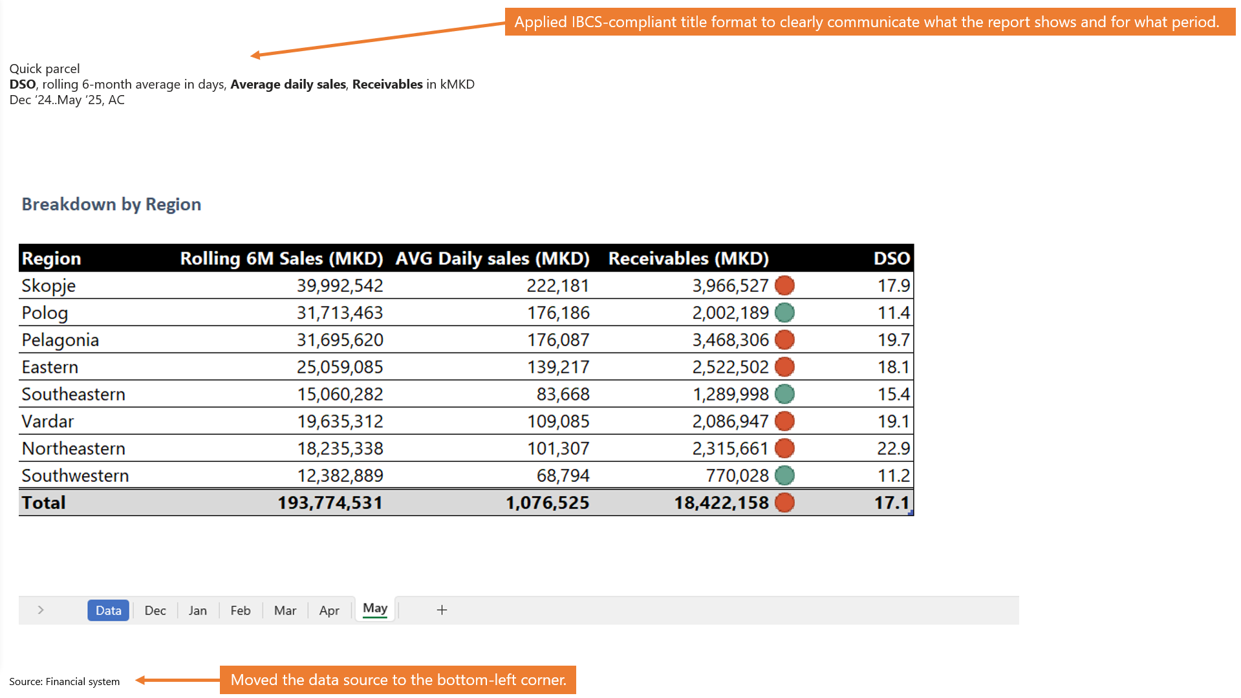Open the Feb sheet tab
This screenshot has height=698, width=1241.
(x=240, y=610)
